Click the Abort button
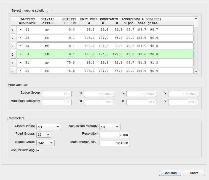209x180 pixels. [x=194, y=173]
